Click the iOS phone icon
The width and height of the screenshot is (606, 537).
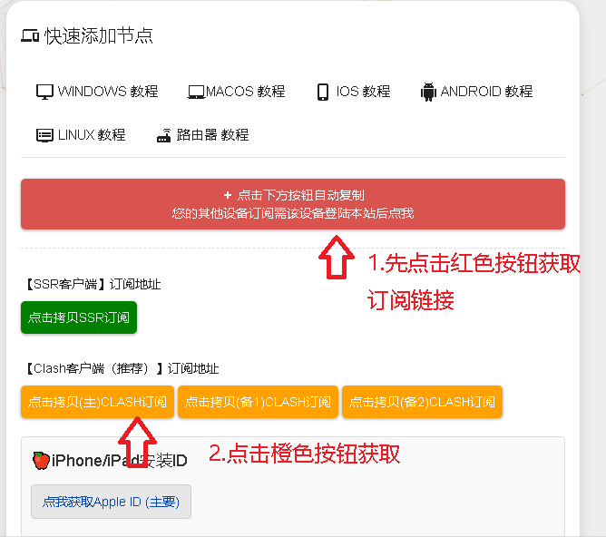point(323,93)
